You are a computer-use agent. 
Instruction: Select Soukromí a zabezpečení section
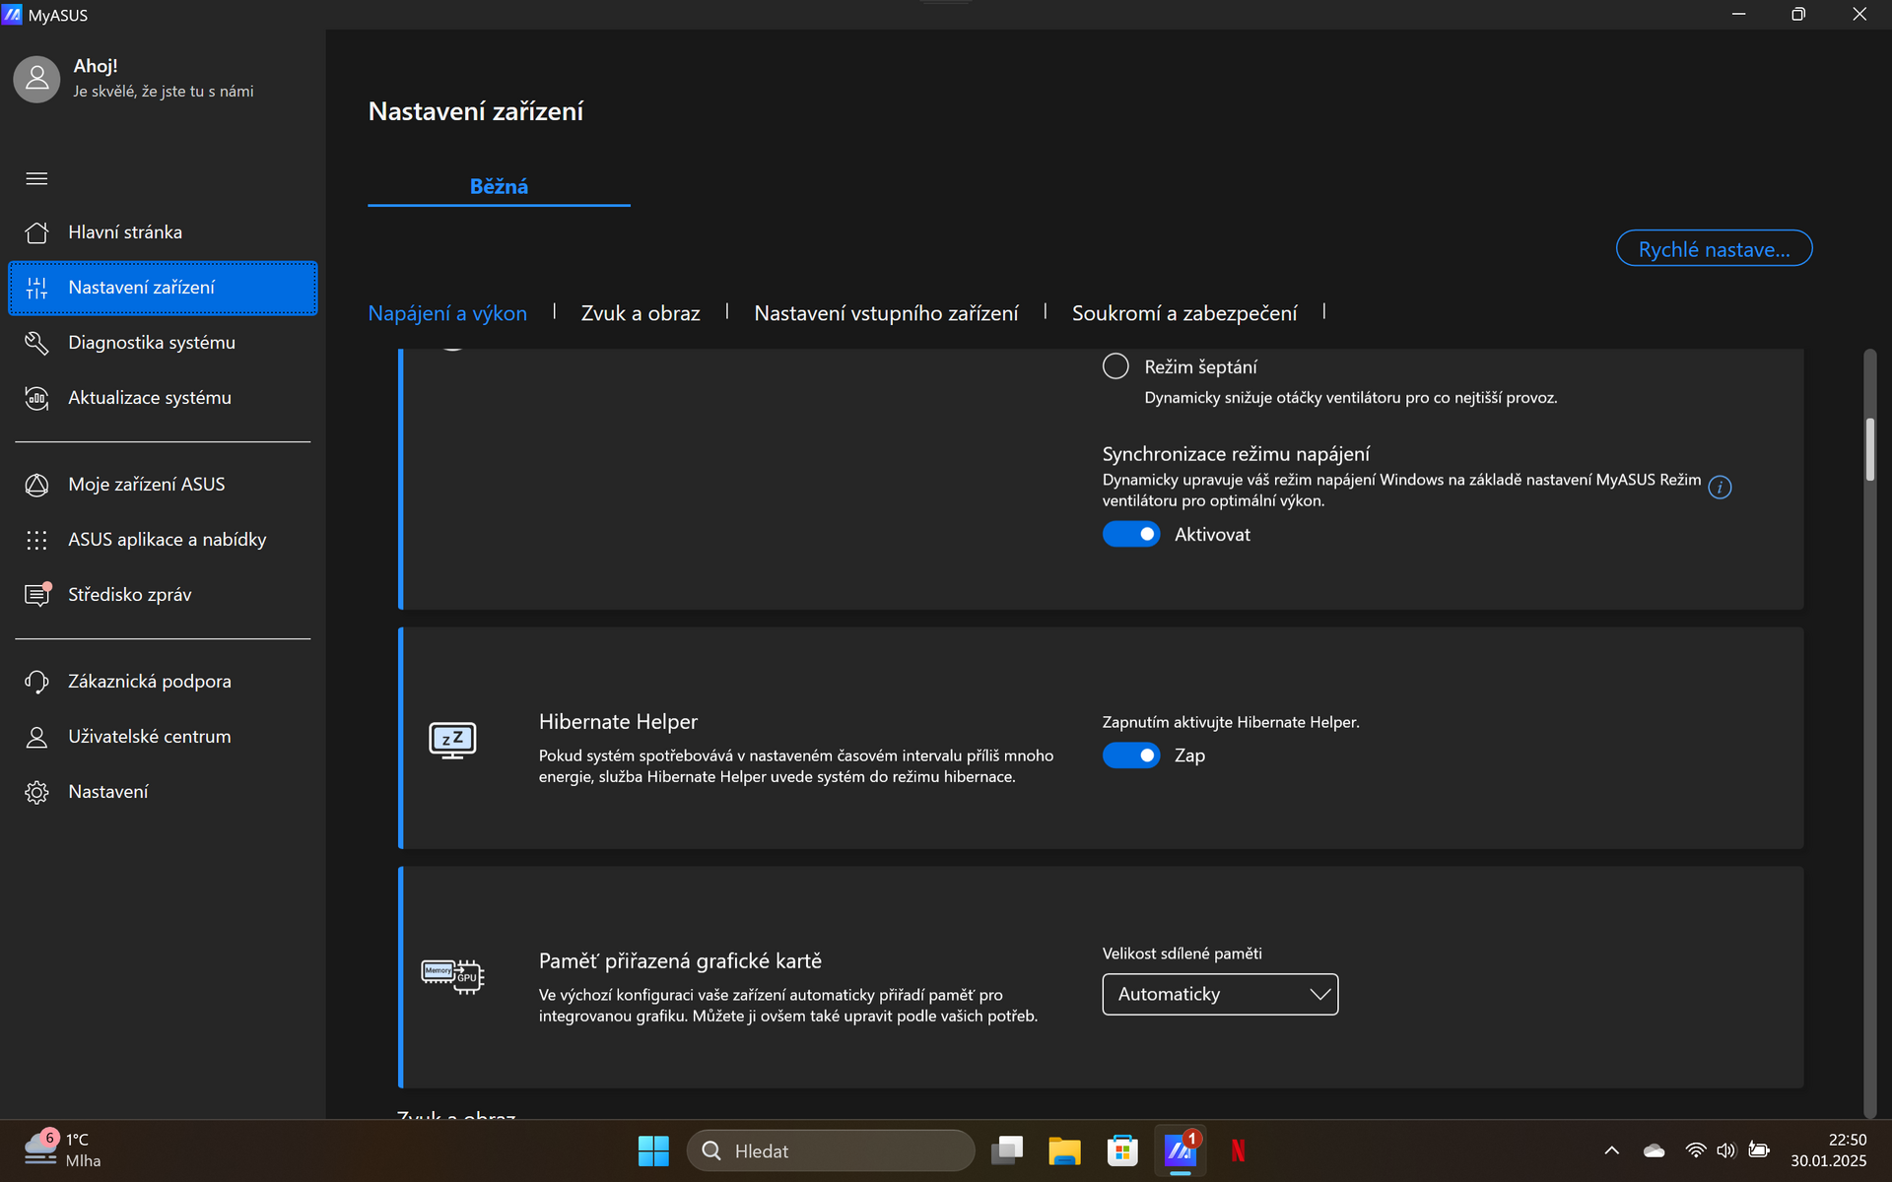1184,313
